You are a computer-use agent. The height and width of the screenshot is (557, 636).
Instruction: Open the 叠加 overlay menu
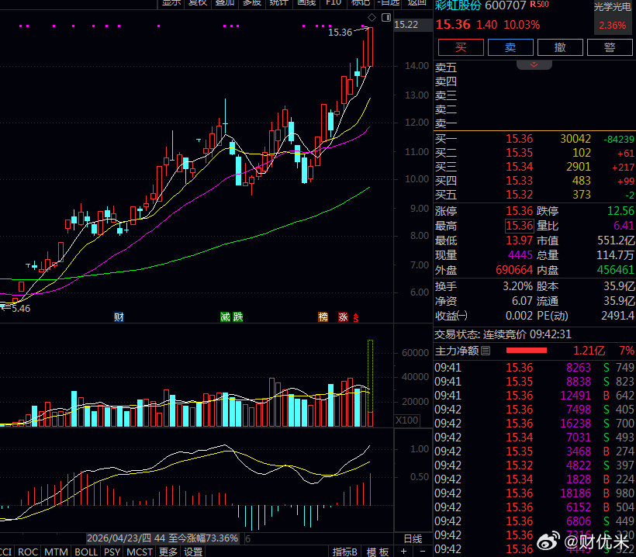point(225,3)
